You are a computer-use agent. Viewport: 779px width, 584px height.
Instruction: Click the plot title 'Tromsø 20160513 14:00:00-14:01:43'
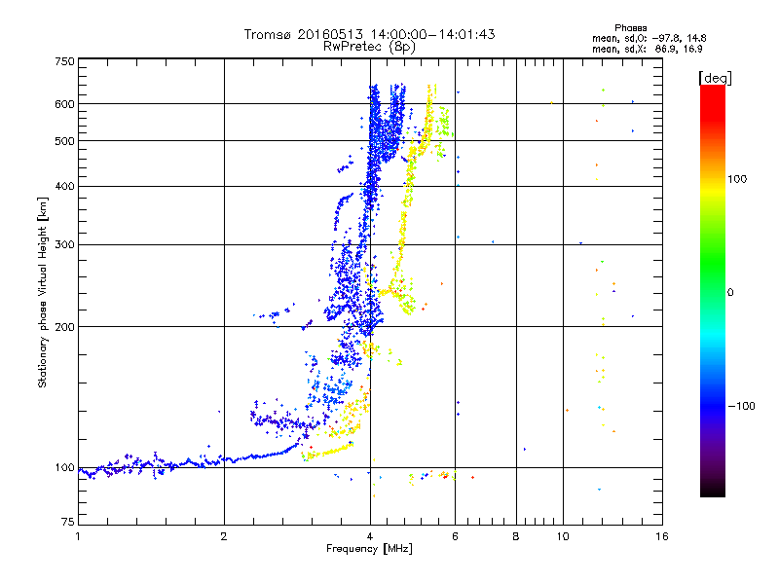coord(369,34)
